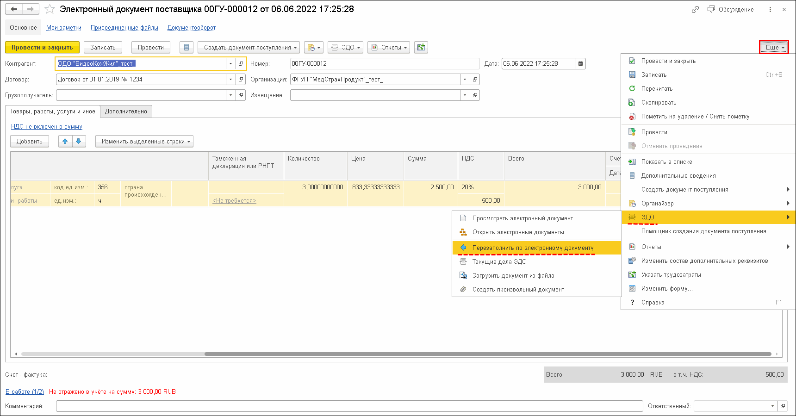Click the Записать toolbar button
796x416 pixels.
click(103, 47)
